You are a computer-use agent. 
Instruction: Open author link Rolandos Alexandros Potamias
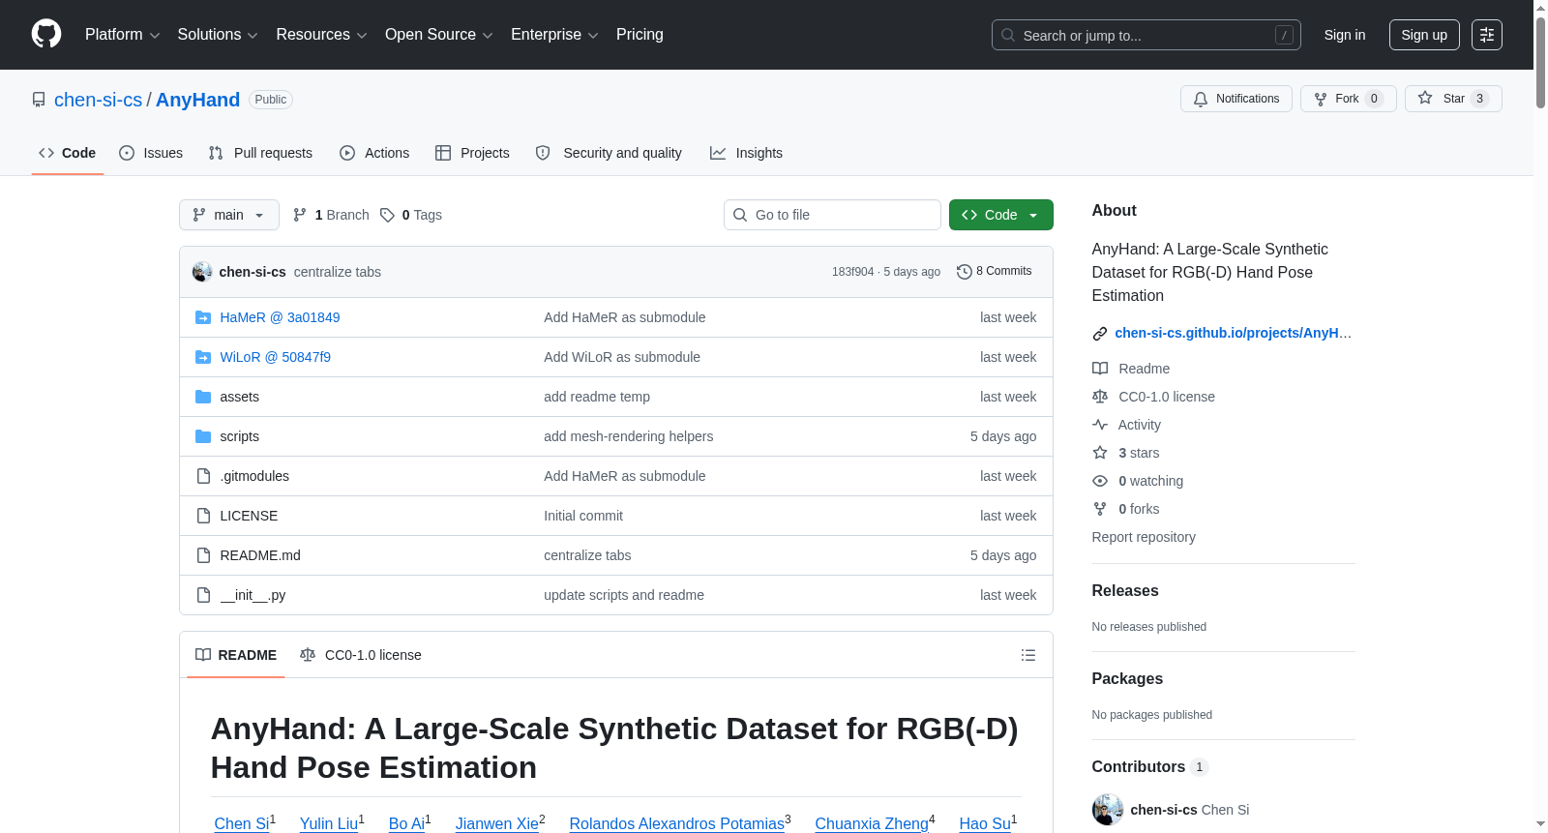(x=676, y=823)
